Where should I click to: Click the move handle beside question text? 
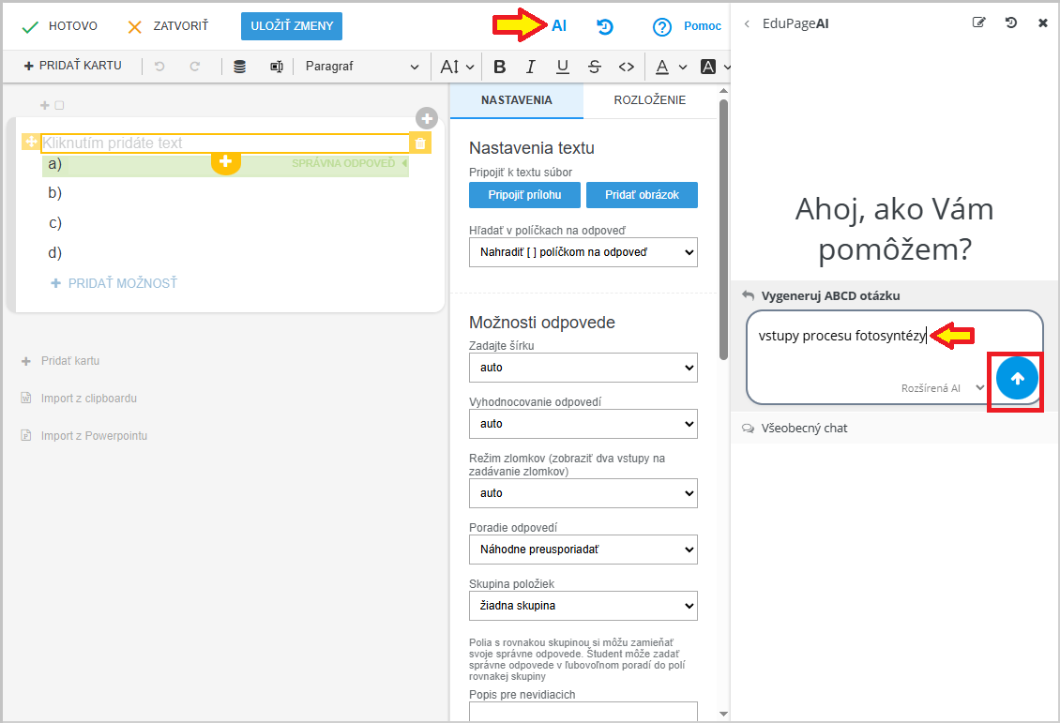pyautogui.click(x=30, y=142)
